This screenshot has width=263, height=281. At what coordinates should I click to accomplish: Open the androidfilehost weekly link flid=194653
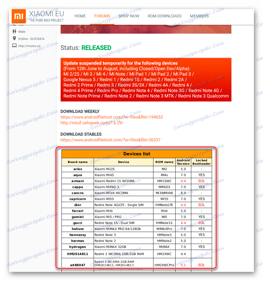(x=112, y=117)
